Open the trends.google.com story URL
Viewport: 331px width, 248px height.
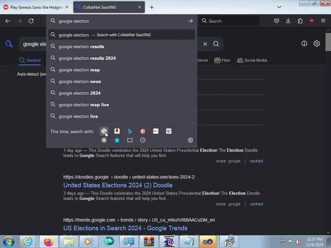139,220
